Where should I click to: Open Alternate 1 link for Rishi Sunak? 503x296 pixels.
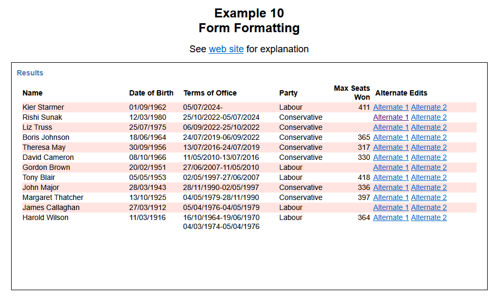[x=390, y=117]
